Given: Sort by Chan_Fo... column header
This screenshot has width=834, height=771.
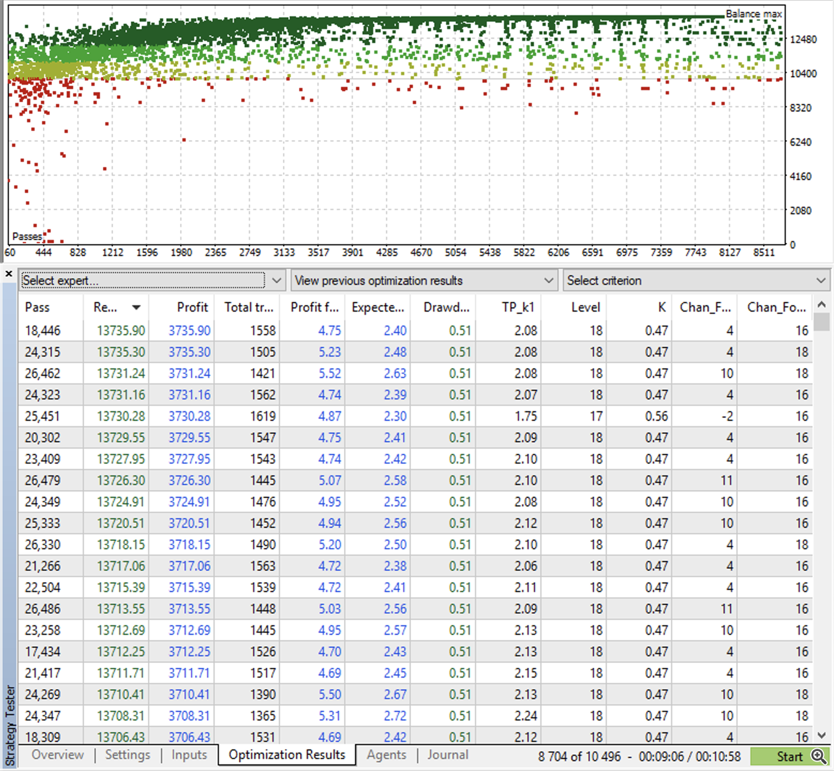Looking at the screenshot, I should [776, 307].
